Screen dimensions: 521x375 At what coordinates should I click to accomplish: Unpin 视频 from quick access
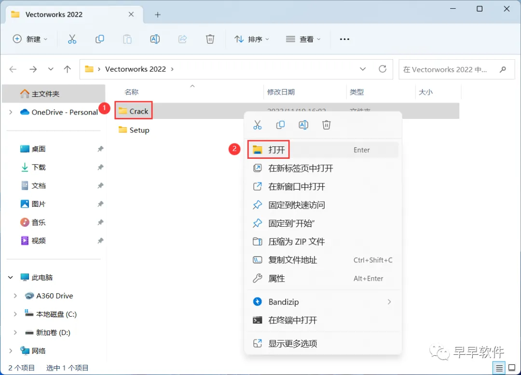click(x=100, y=241)
